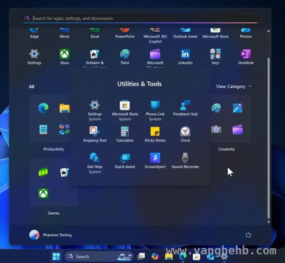Expand the Games category group
Viewport: 285px width, 263px height.
(x=54, y=213)
